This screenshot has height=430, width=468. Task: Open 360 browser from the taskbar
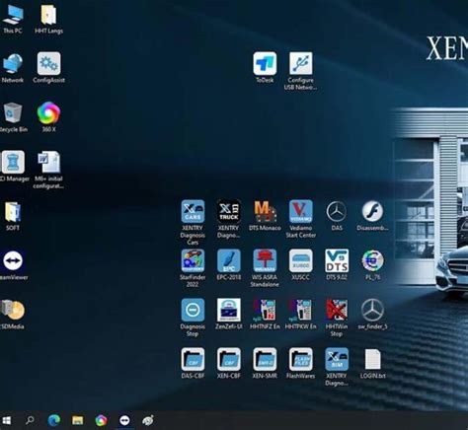tap(101, 420)
